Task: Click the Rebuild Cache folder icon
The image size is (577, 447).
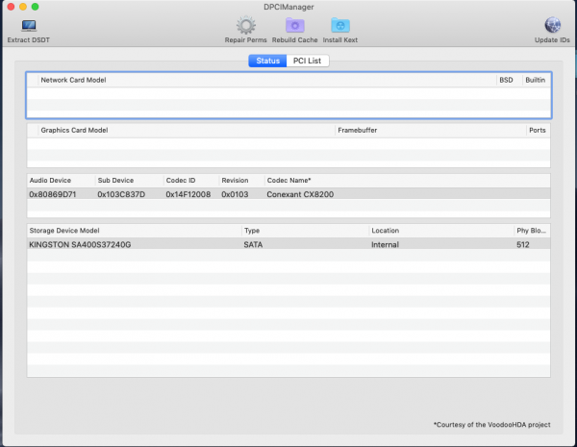Action: (x=295, y=25)
